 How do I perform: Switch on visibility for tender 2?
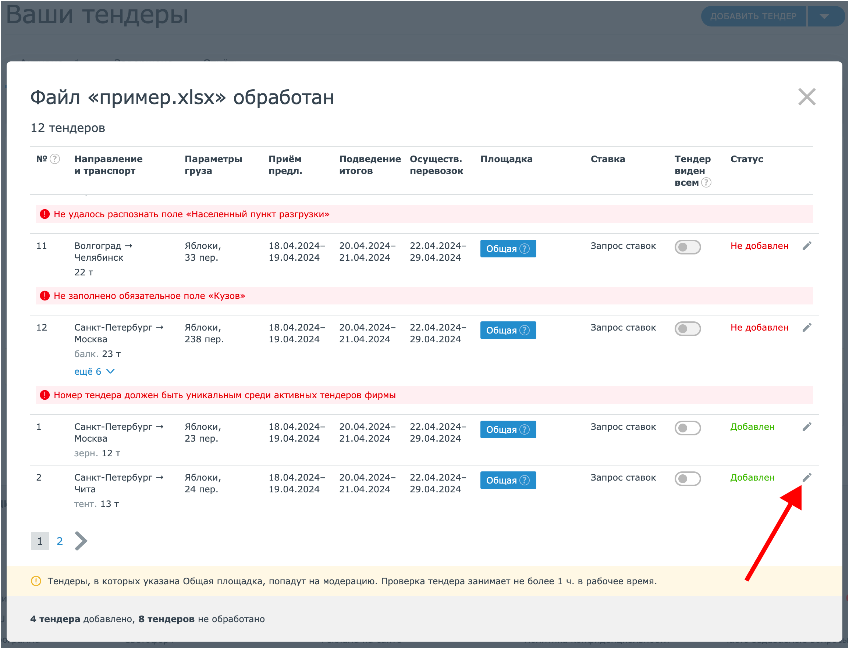[x=688, y=479]
